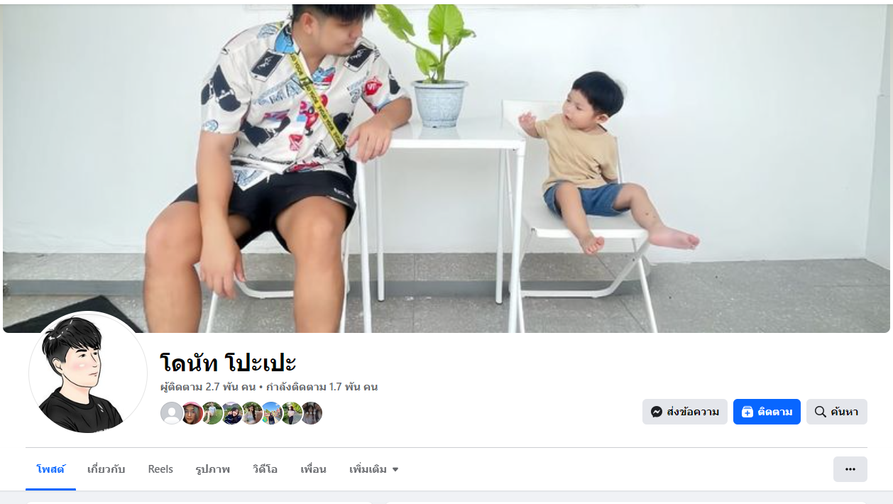The image size is (893, 504).
Task: Click the Messenger icon in ส่งข้อความ button
Action: point(657,412)
